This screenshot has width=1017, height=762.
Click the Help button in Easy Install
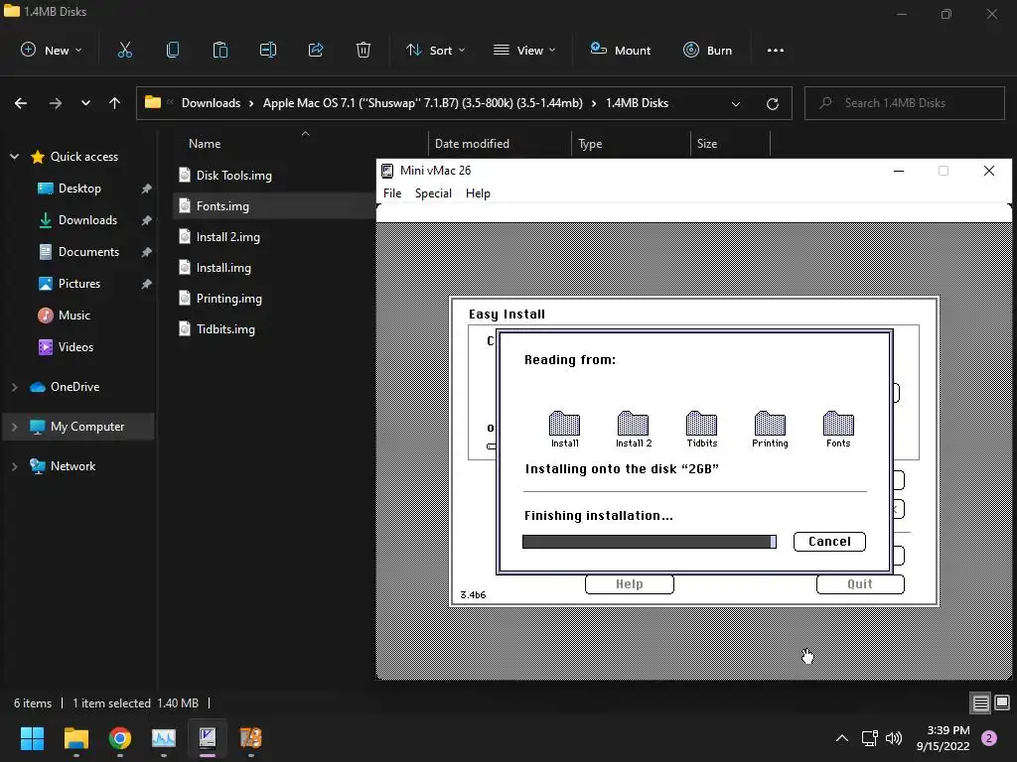(x=629, y=583)
